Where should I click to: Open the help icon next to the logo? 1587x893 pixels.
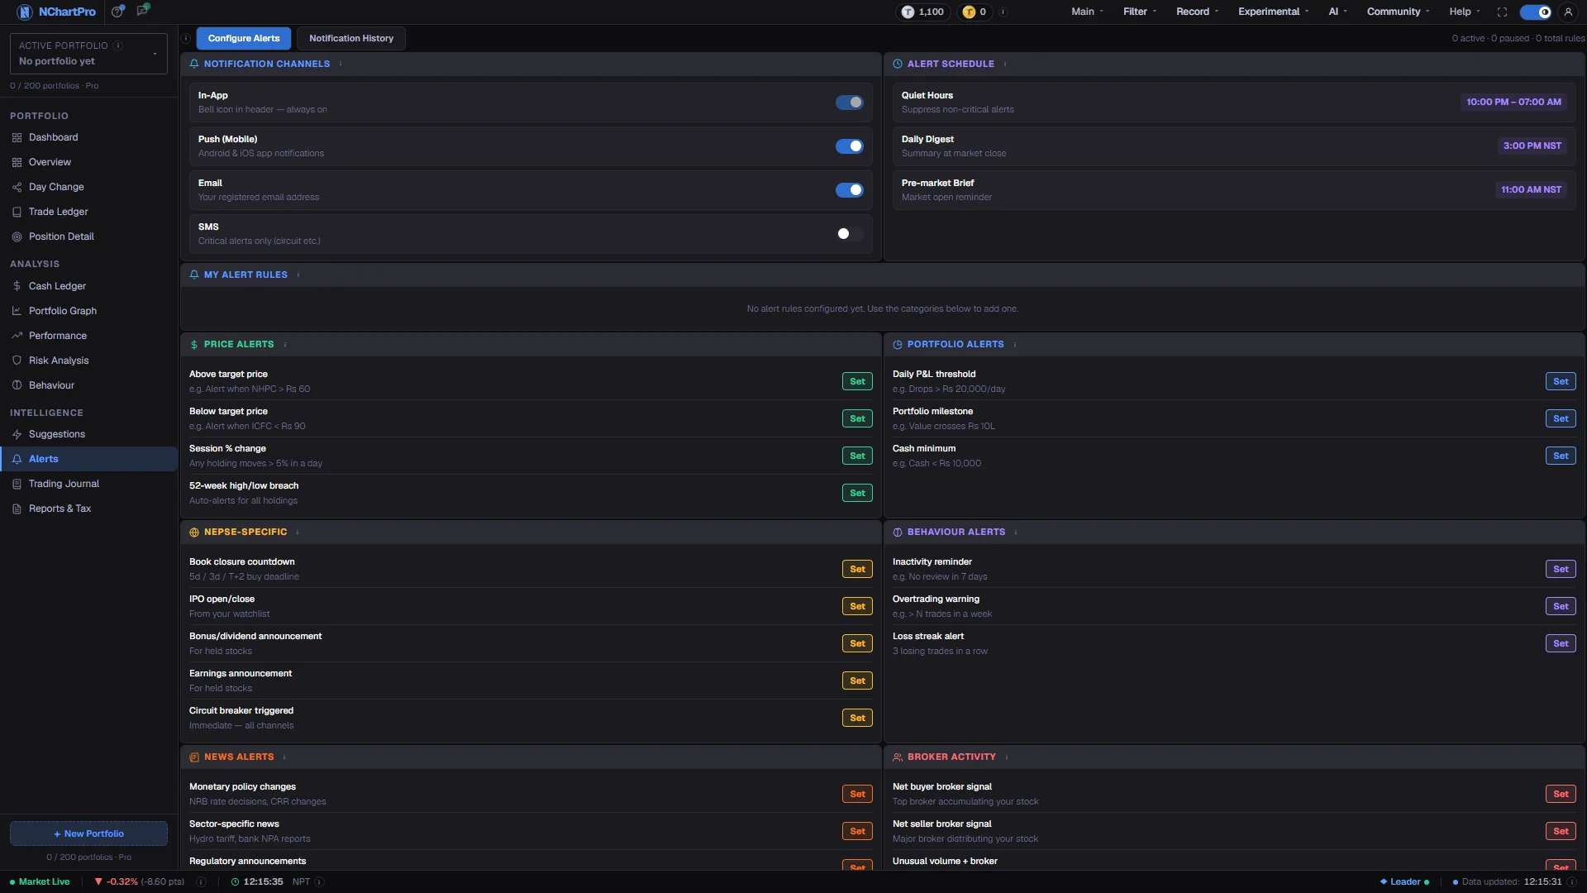pyautogui.click(x=118, y=12)
